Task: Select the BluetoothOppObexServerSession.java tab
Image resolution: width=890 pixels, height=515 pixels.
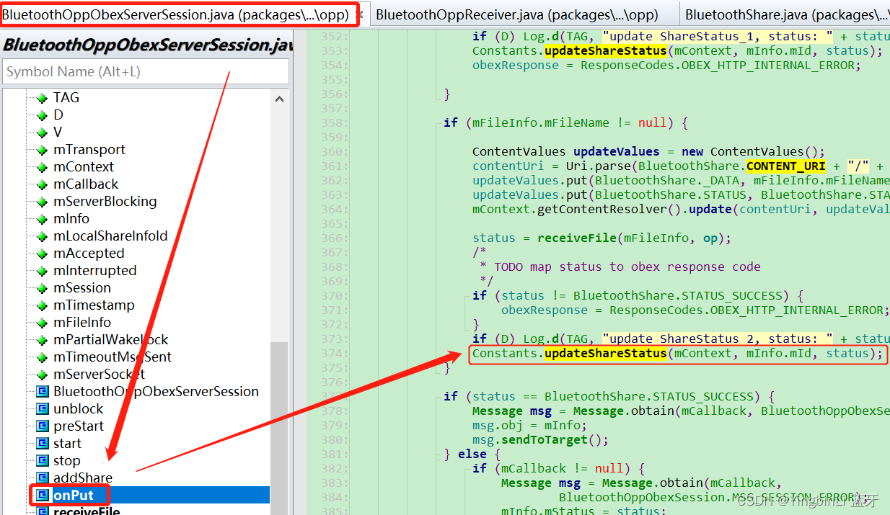Action: pyautogui.click(x=175, y=14)
